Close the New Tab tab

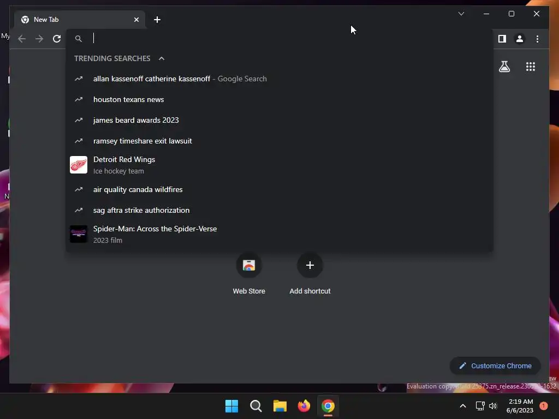(x=136, y=20)
